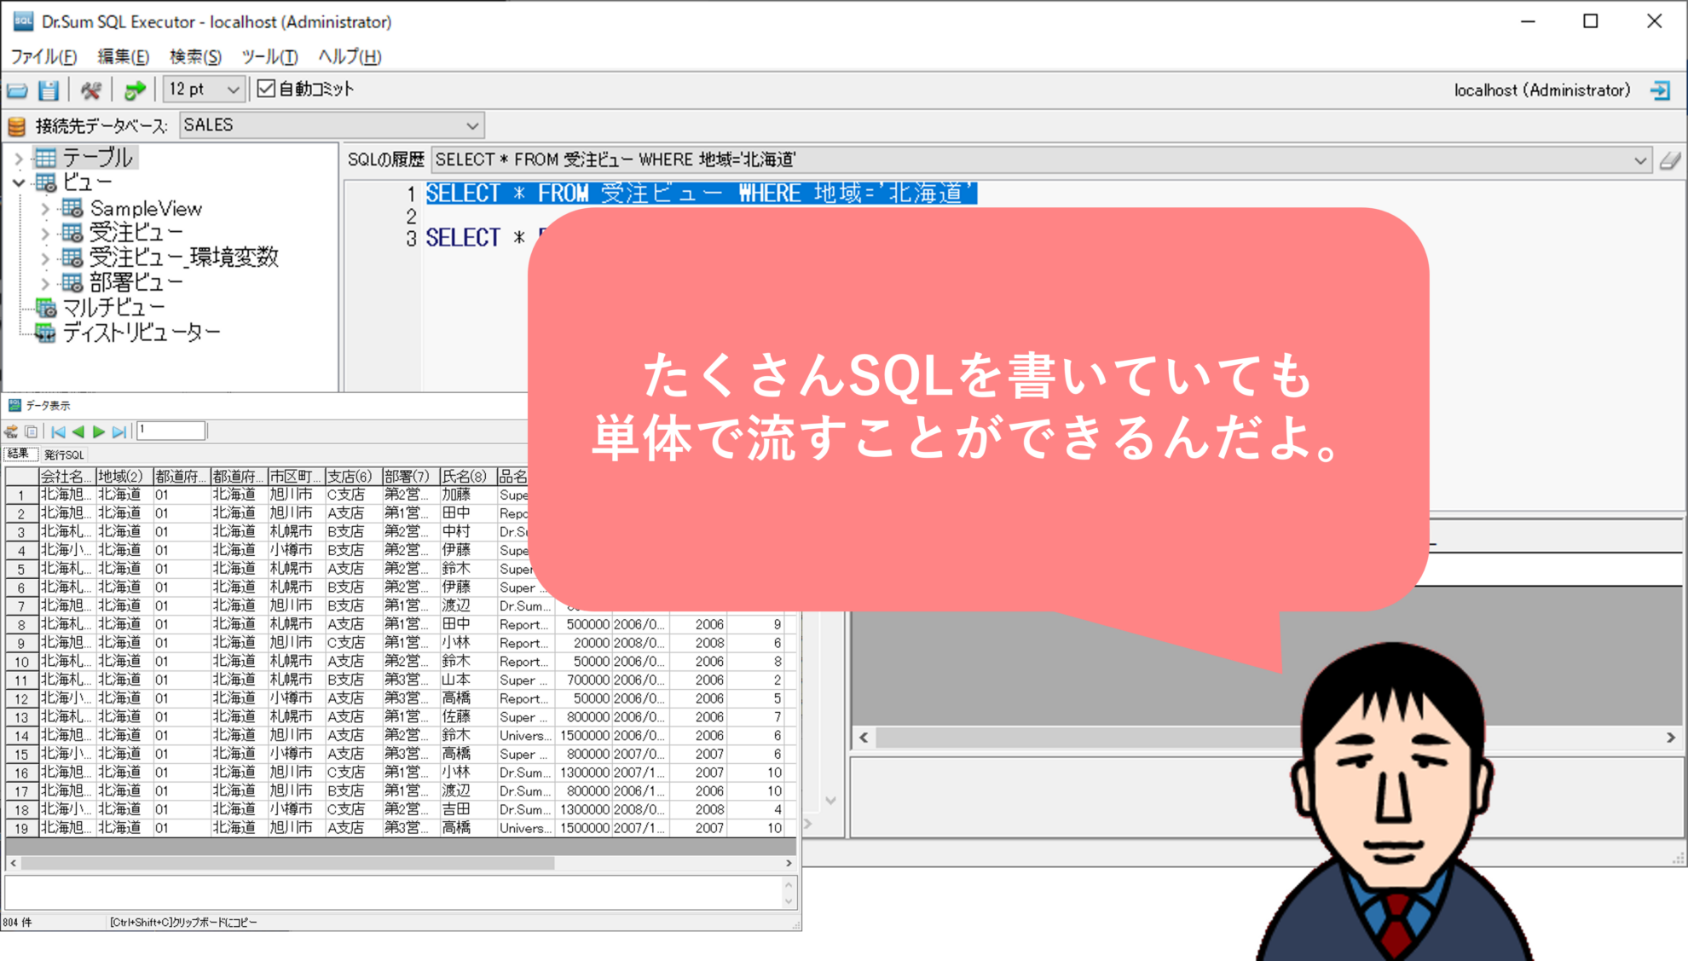
Task: Toggle the 自動コミット checkbox
Action: [x=266, y=88]
